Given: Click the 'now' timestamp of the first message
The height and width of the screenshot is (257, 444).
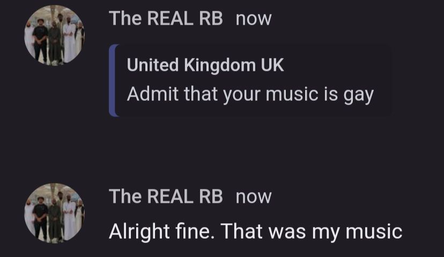Looking at the screenshot, I should (x=254, y=19).
